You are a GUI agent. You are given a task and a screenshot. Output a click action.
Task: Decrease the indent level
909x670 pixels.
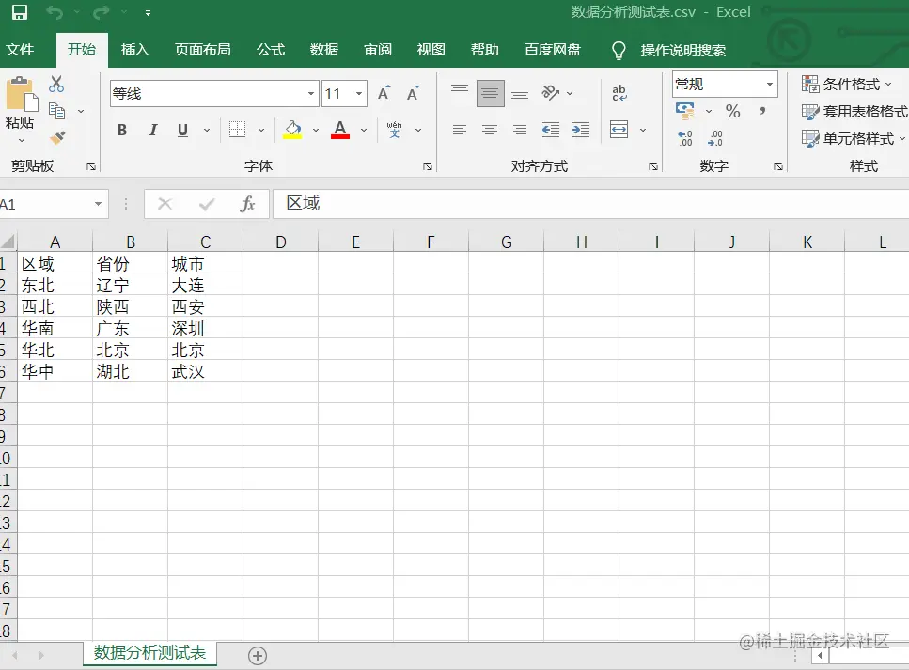(550, 130)
